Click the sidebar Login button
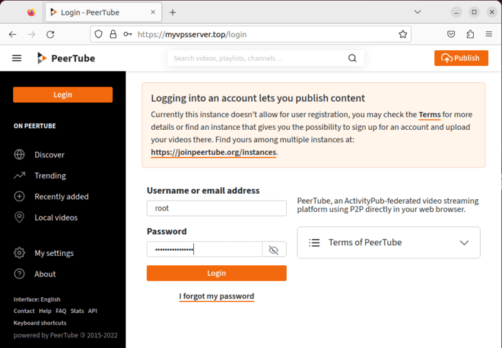This screenshot has height=348, width=502. tap(63, 95)
